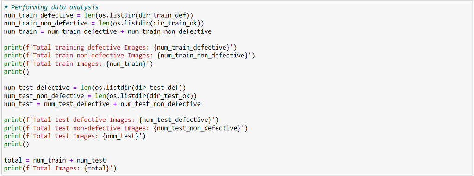474x176 pixels.
Task: Click the num_train sum assignment line
Action: (x=107, y=31)
